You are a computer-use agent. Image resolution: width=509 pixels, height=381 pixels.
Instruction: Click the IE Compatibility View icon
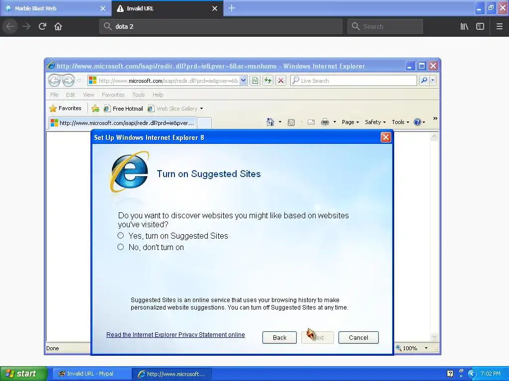[255, 81]
